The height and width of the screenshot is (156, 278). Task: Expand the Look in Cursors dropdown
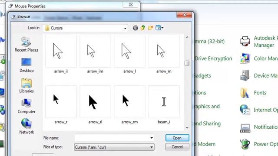pyautogui.click(x=125, y=28)
